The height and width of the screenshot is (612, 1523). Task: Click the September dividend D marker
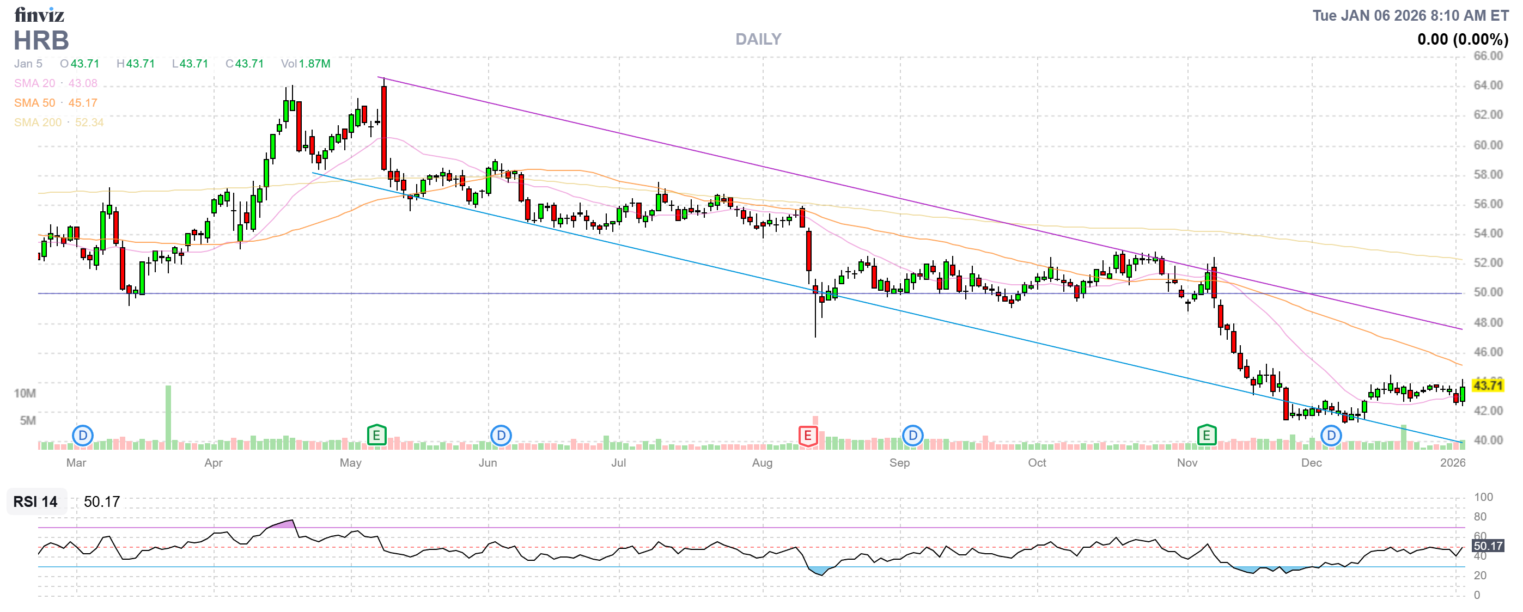(x=913, y=437)
